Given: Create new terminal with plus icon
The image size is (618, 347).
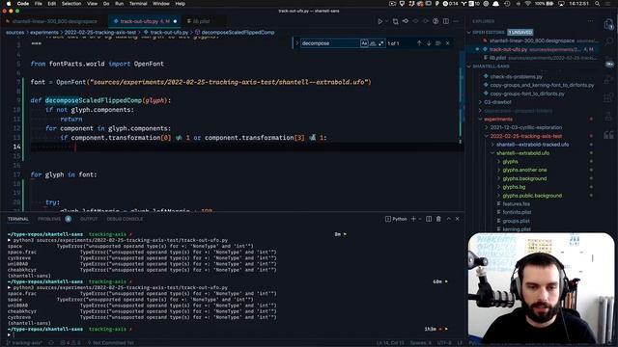Looking at the screenshot, I should coord(413,219).
